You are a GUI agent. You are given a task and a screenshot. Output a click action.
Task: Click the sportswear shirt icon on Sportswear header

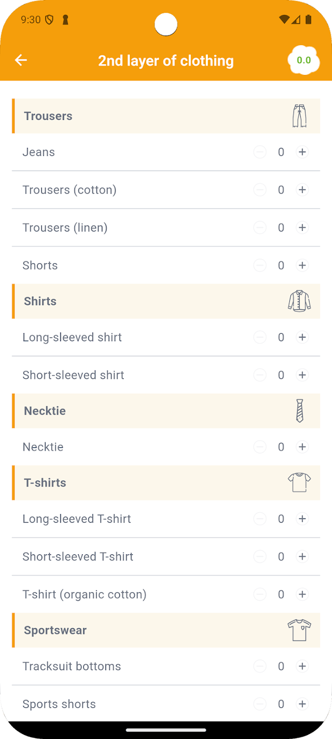coord(299,630)
